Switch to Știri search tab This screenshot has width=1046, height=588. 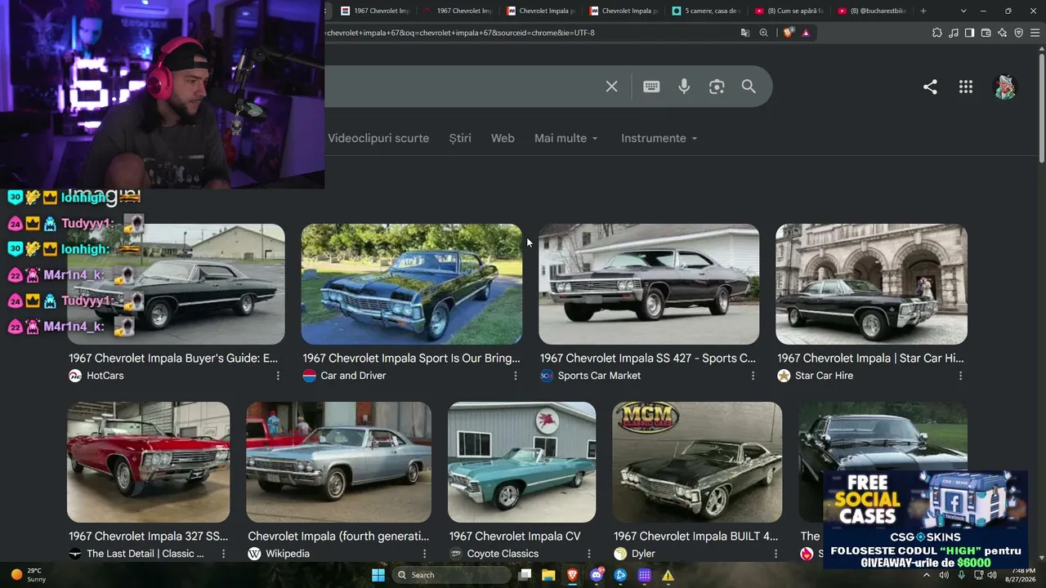[x=460, y=138]
